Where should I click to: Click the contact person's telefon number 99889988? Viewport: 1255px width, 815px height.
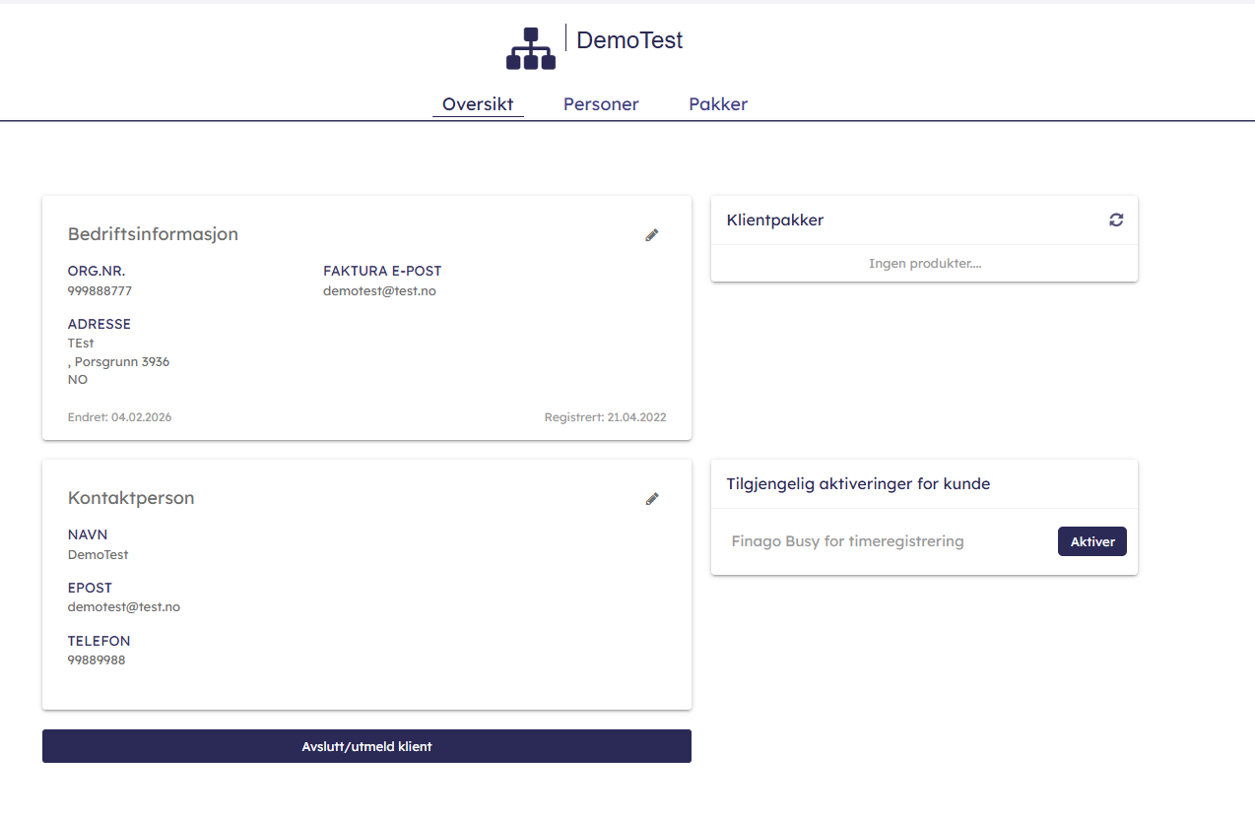point(97,659)
